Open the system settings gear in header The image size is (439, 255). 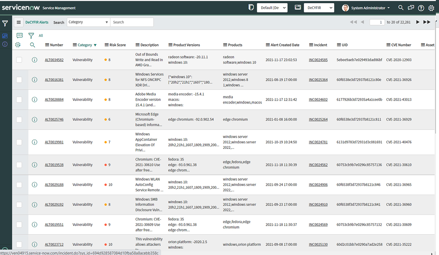click(431, 8)
